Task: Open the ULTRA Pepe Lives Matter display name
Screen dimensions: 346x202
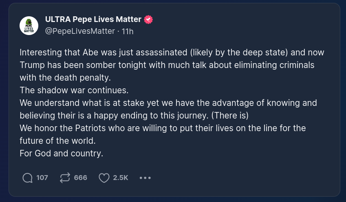Action: pyautogui.click(x=93, y=20)
